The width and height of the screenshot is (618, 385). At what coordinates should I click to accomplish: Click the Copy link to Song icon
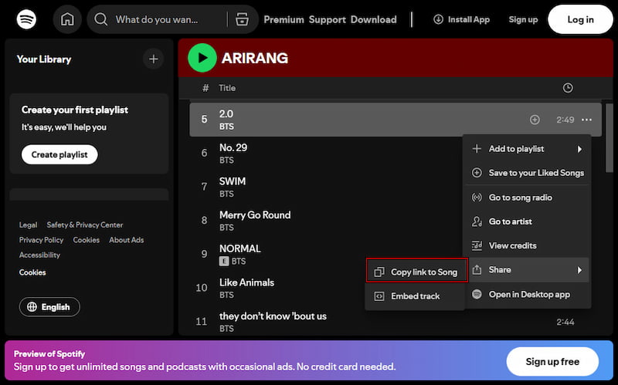pos(379,272)
